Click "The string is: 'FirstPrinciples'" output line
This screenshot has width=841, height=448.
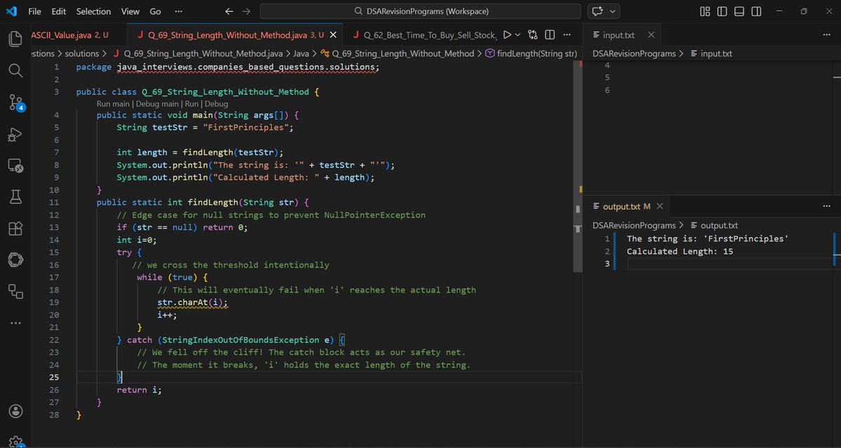pos(708,239)
